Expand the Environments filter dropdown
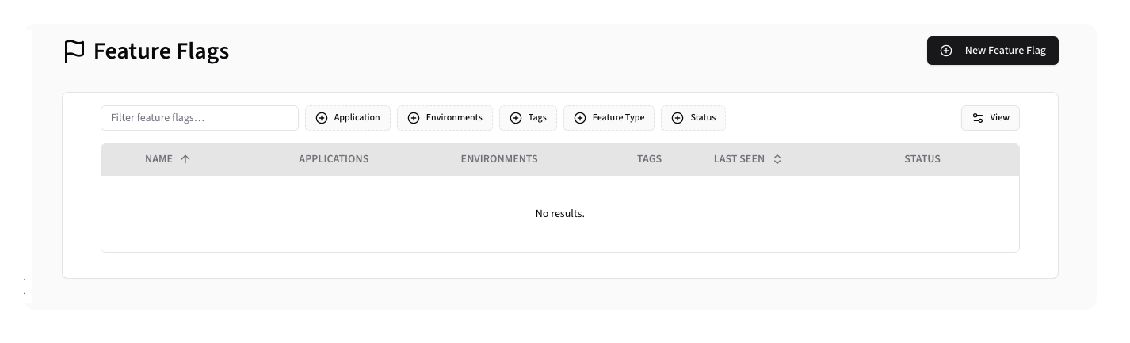The image size is (1130, 343). pyautogui.click(x=445, y=118)
